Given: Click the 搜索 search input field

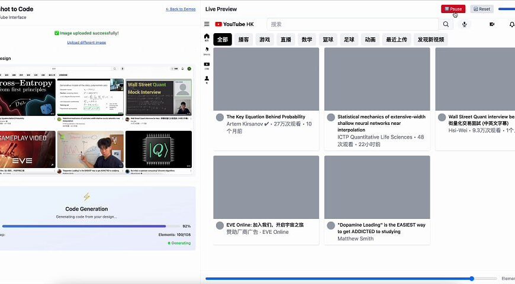Looking at the screenshot, I should 353,24.
